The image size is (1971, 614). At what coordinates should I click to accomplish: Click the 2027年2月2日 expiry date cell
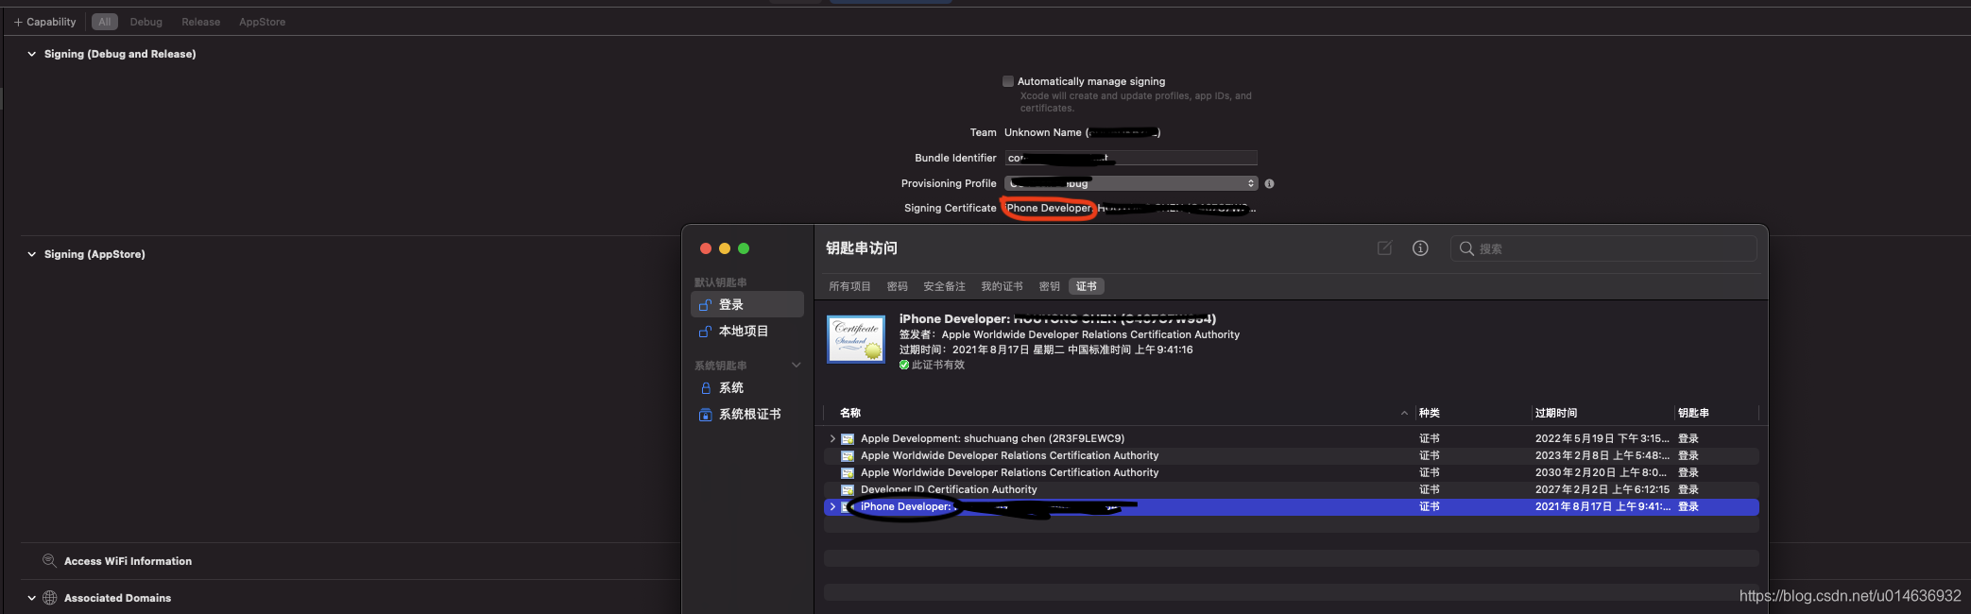(1602, 489)
